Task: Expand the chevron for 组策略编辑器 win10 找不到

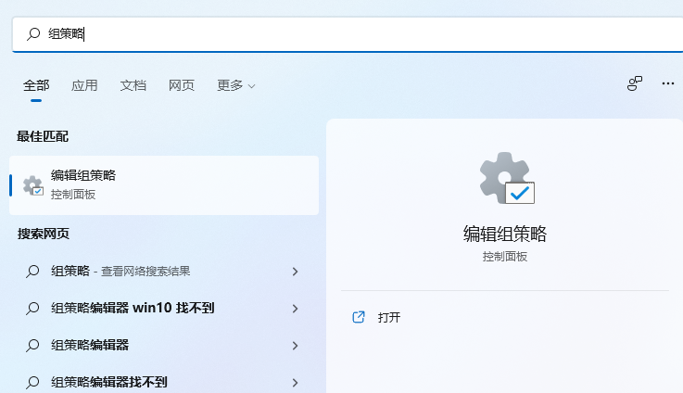Action: 295,309
